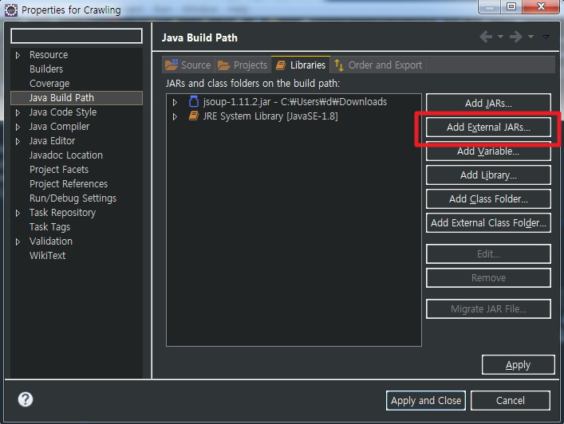The image size is (564, 424).
Task: Click the Migrate JAR File... button
Action: click(x=488, y=309)
